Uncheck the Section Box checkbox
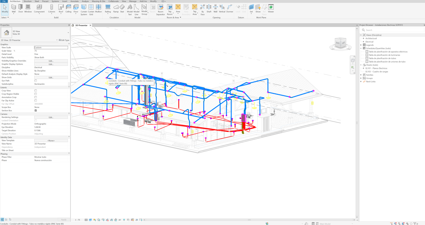This screenshot has width=425, height=225. 36,111
